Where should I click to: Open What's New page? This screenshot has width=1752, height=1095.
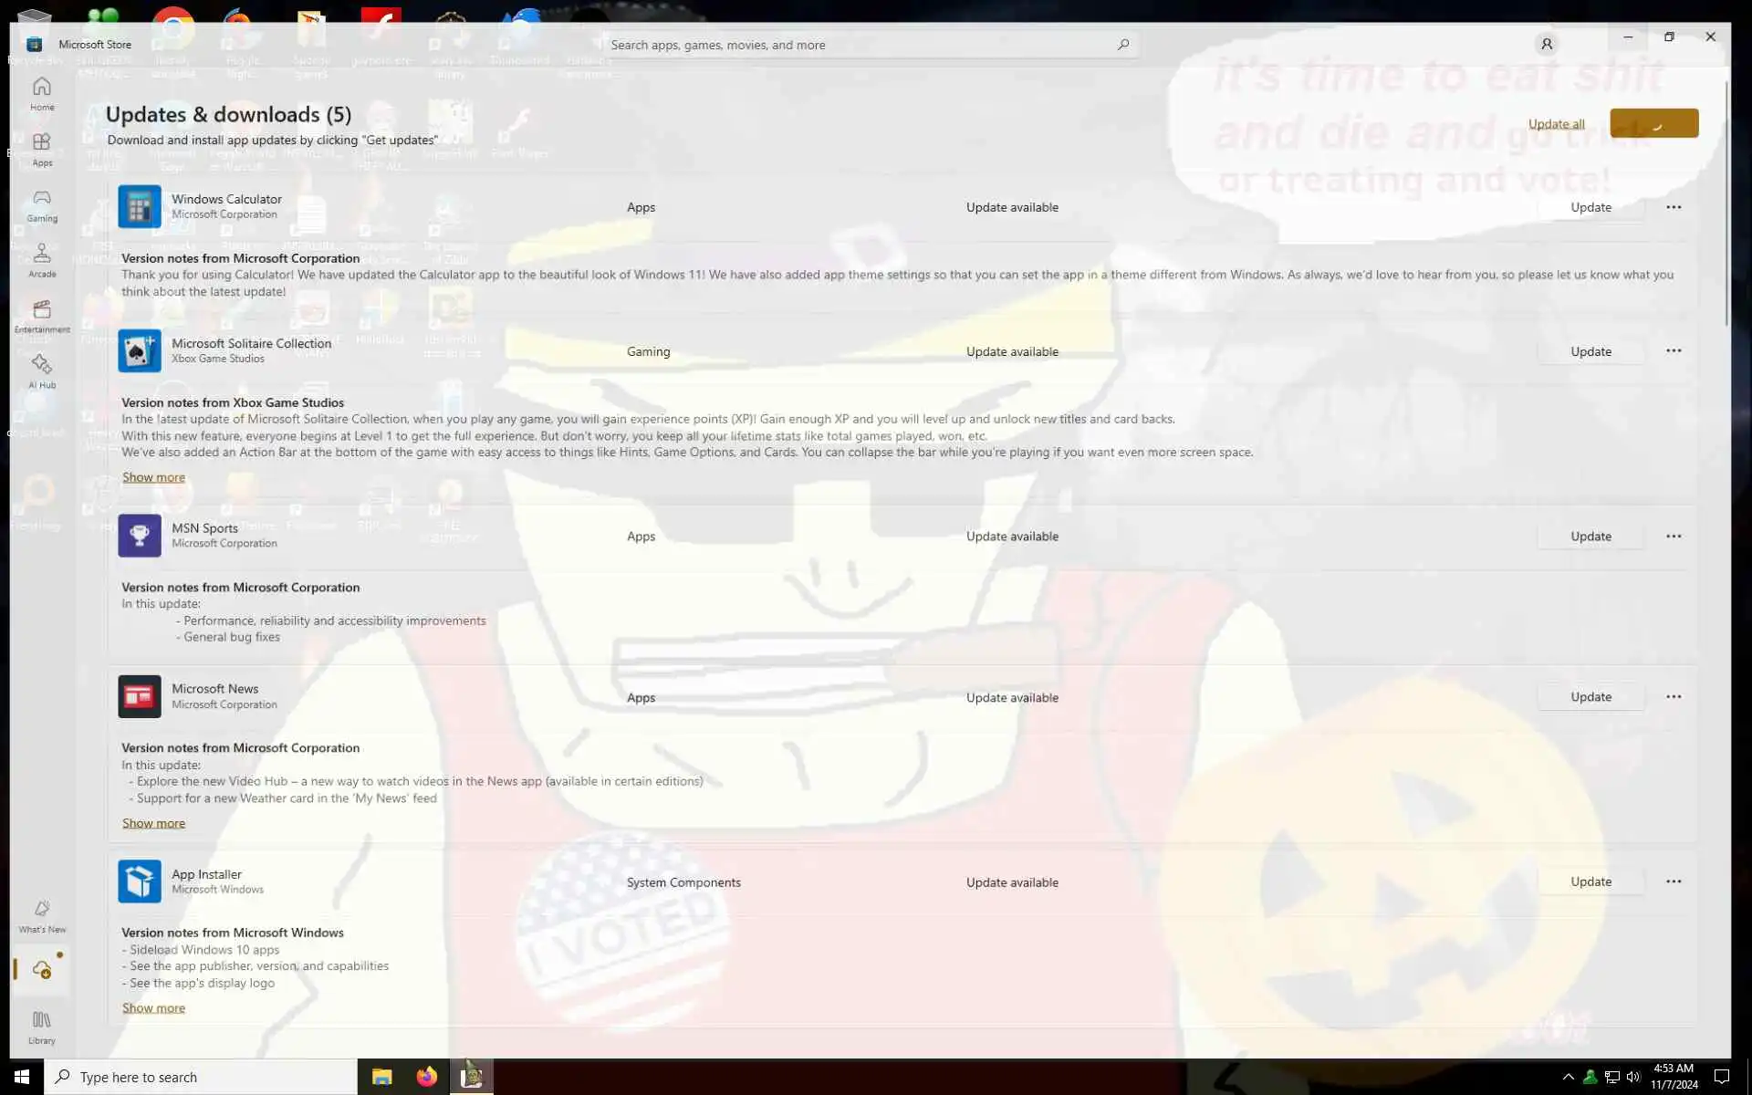[42, 916]
